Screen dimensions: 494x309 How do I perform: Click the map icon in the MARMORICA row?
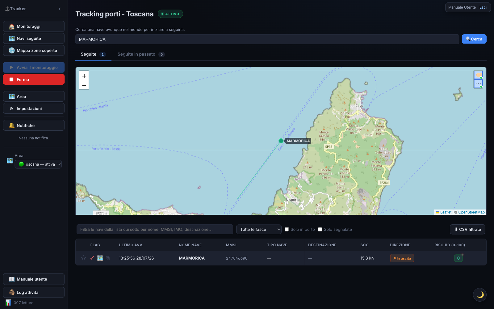(100, 258)
